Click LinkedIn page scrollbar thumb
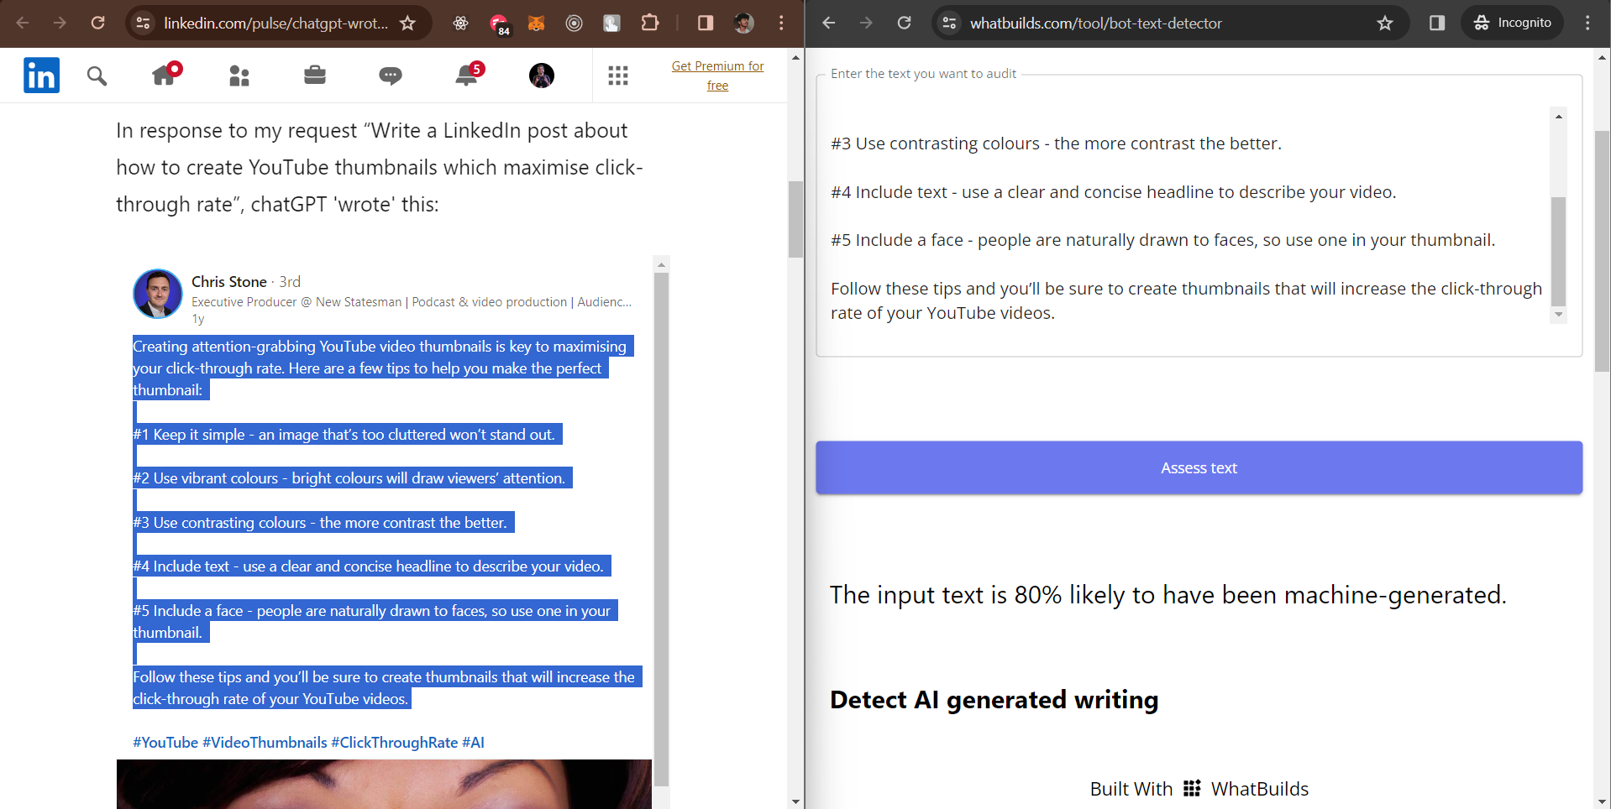The height and width of the screenshot is (809, 1611). coord(795,219)
